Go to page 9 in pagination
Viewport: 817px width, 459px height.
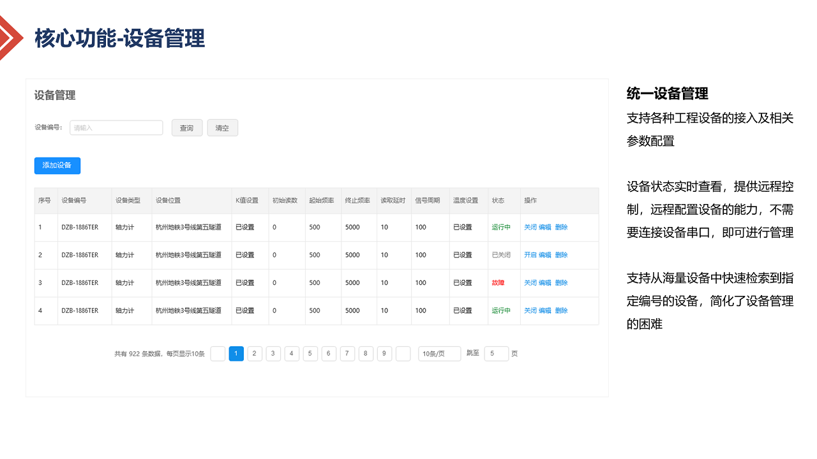pos(384,354)
